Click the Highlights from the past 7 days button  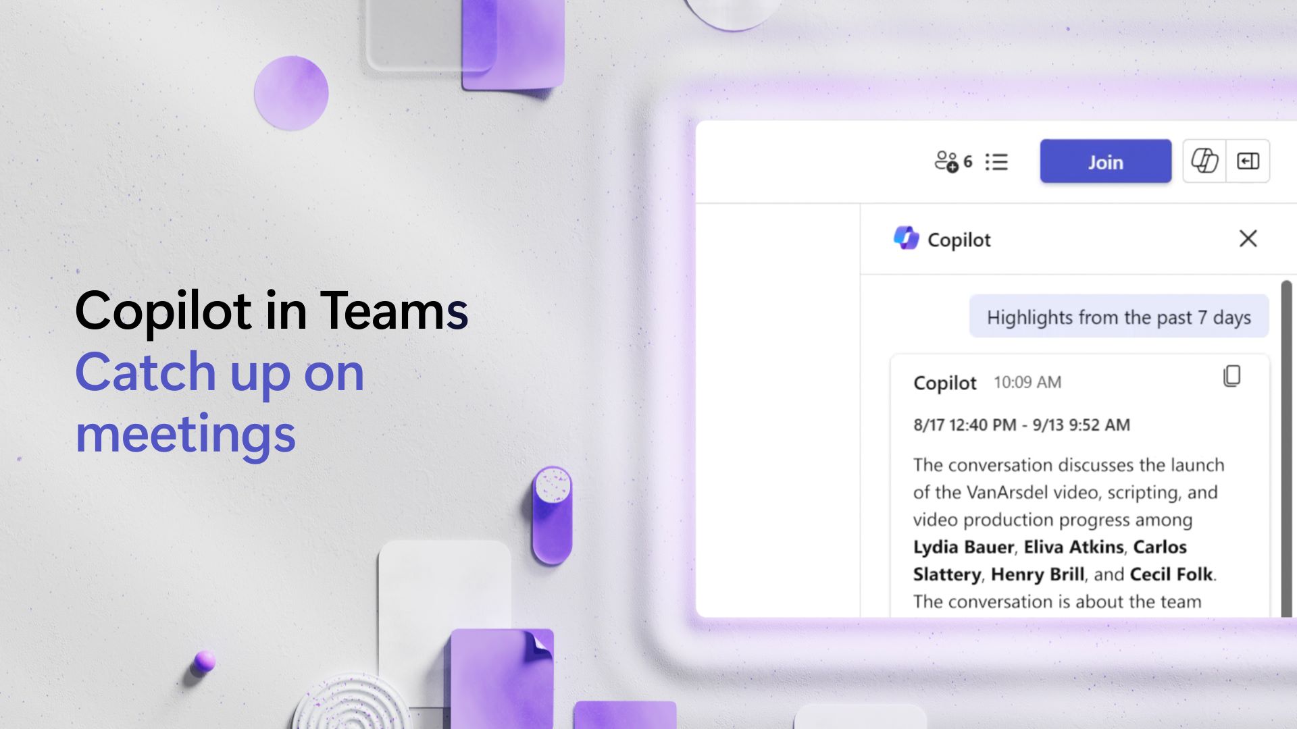tap(1118, 317)
